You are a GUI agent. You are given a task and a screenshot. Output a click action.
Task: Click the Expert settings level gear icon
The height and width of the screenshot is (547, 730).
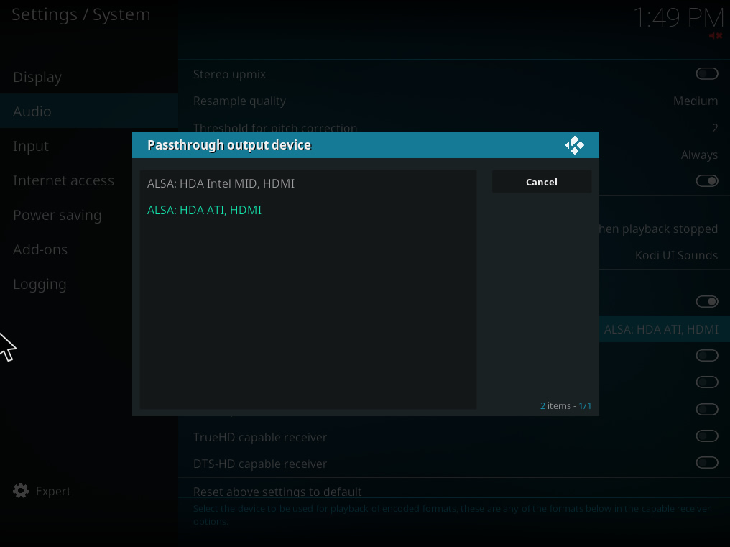tap(22, 491)
